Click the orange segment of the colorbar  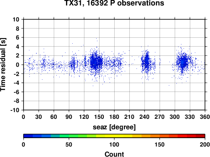pos(155,136)
